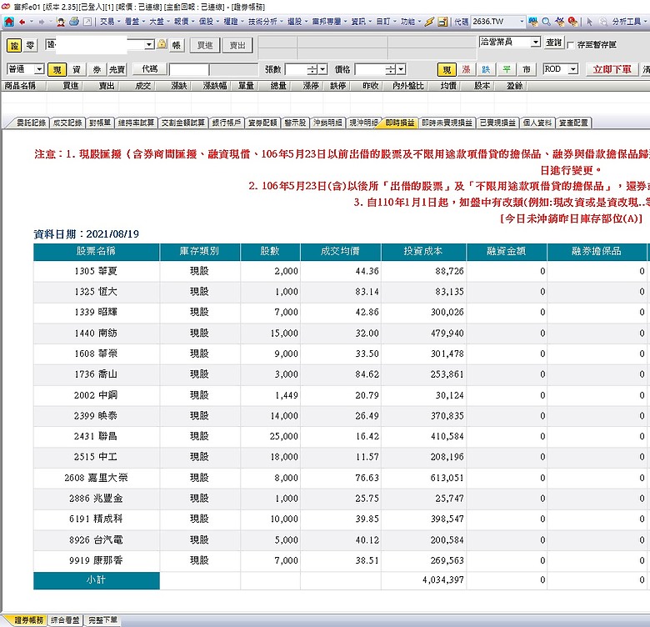Click the 2608 嘉里大榮 row name
650x627 pixels.
(x=96, y=478)
